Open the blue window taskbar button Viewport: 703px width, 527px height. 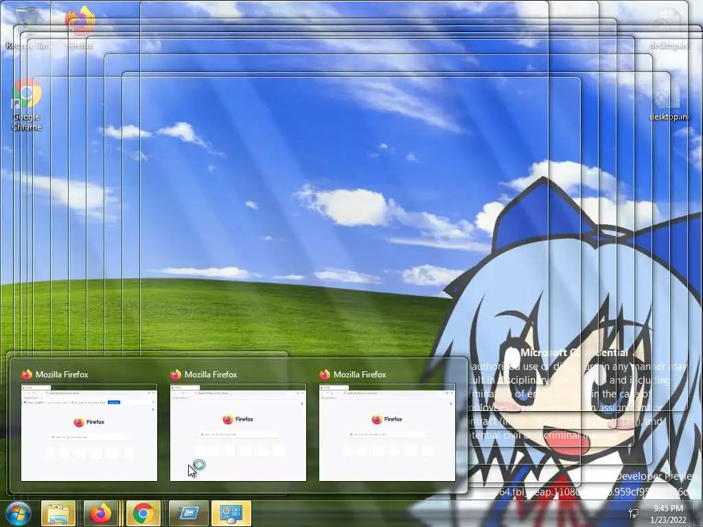188,513
